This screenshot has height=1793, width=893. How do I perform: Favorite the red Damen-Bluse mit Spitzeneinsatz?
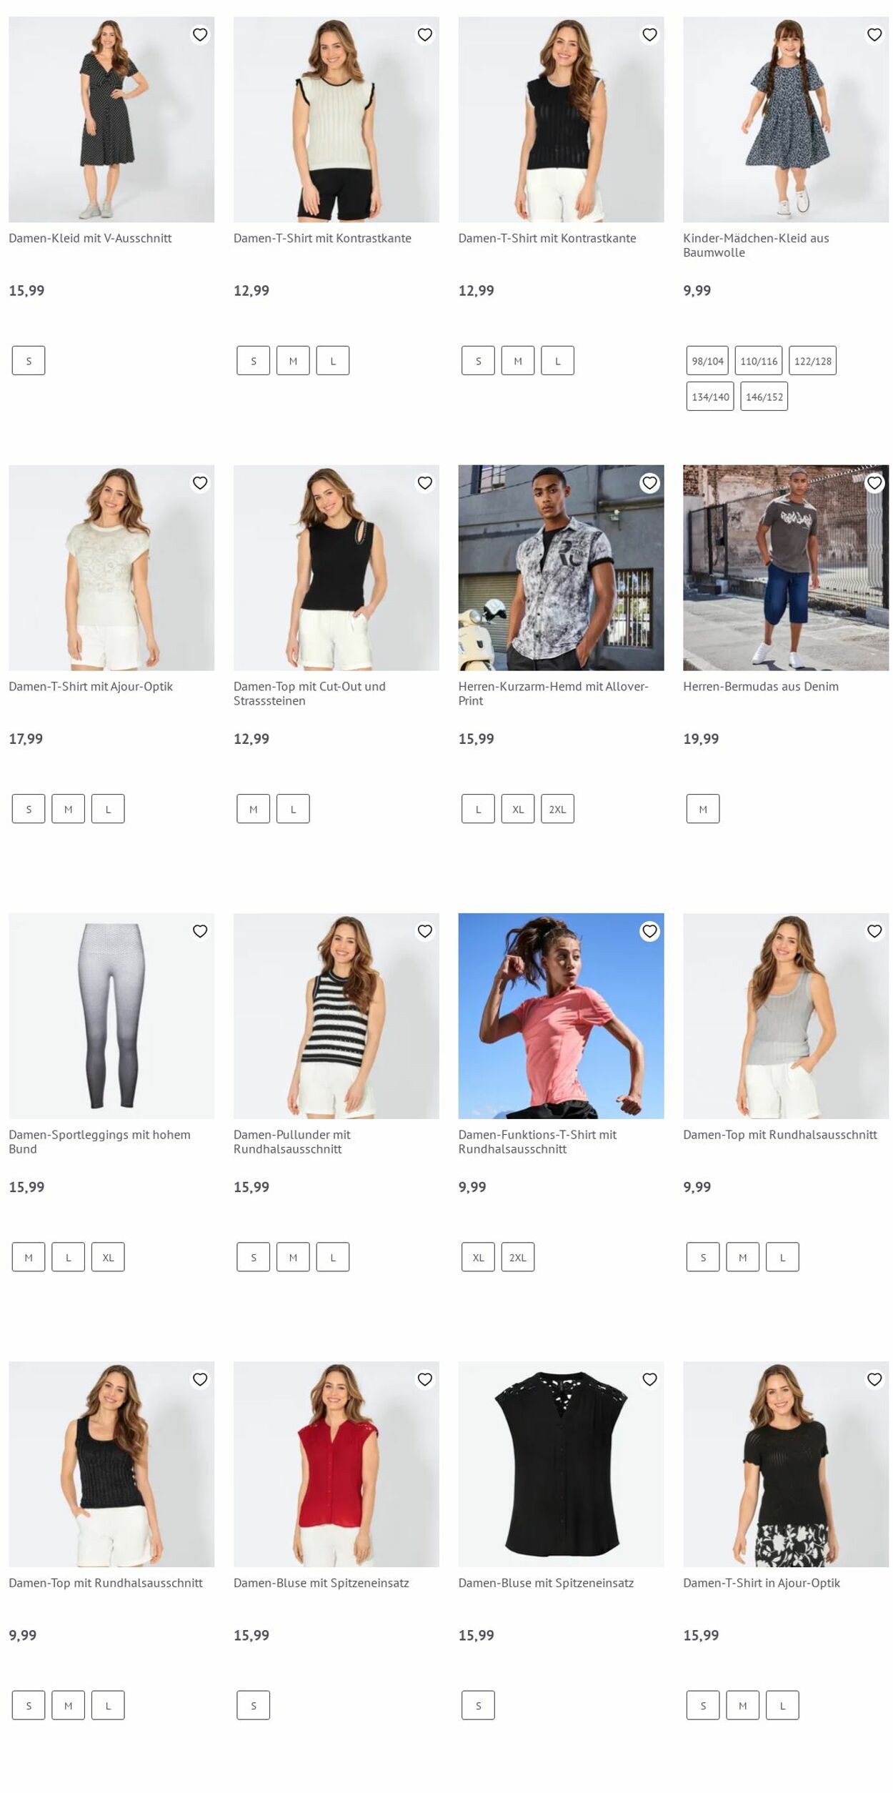[425, 1379]
